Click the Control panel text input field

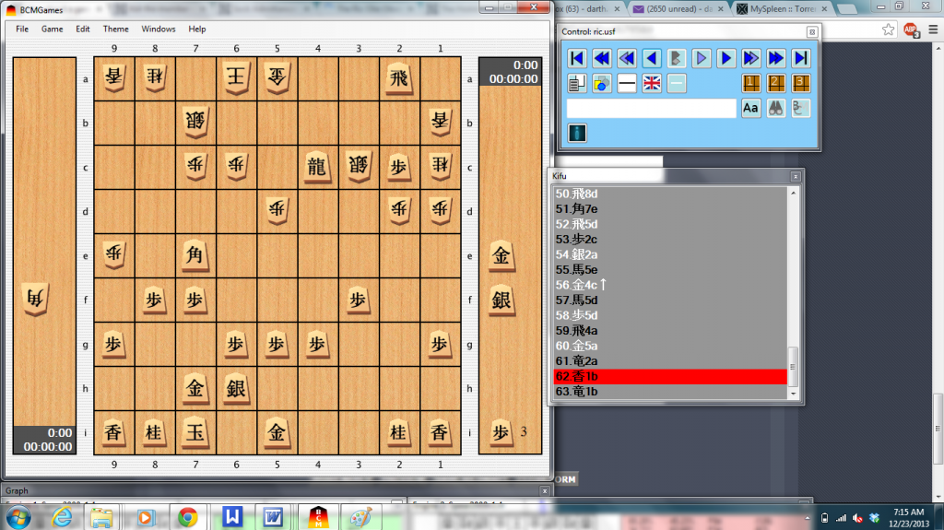pyautogui.click(x=652, y=109)
